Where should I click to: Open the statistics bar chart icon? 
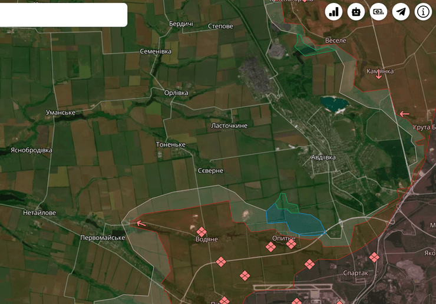333,12
